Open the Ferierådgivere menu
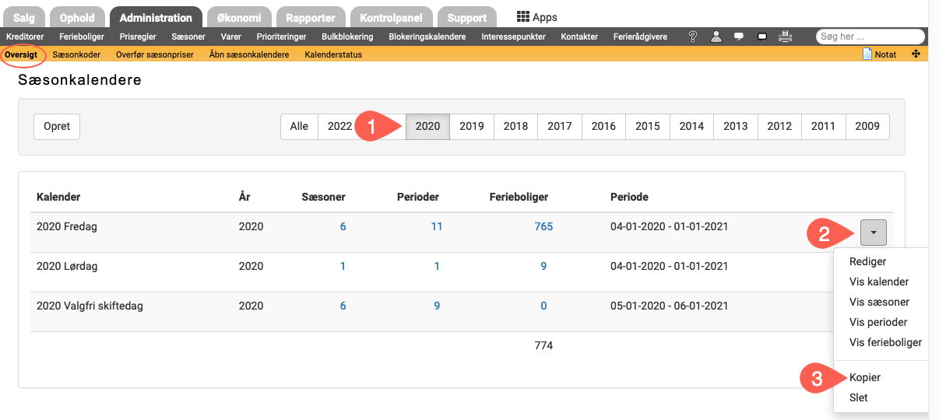The height and width of the screenshot is (420, 939). 640,37
